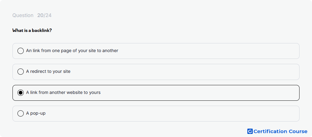
Task: Select the answer text "A pop-up"
Action: 36,113
